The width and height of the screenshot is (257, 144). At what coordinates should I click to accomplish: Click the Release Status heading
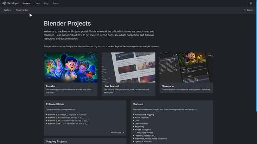pos(55,104)
